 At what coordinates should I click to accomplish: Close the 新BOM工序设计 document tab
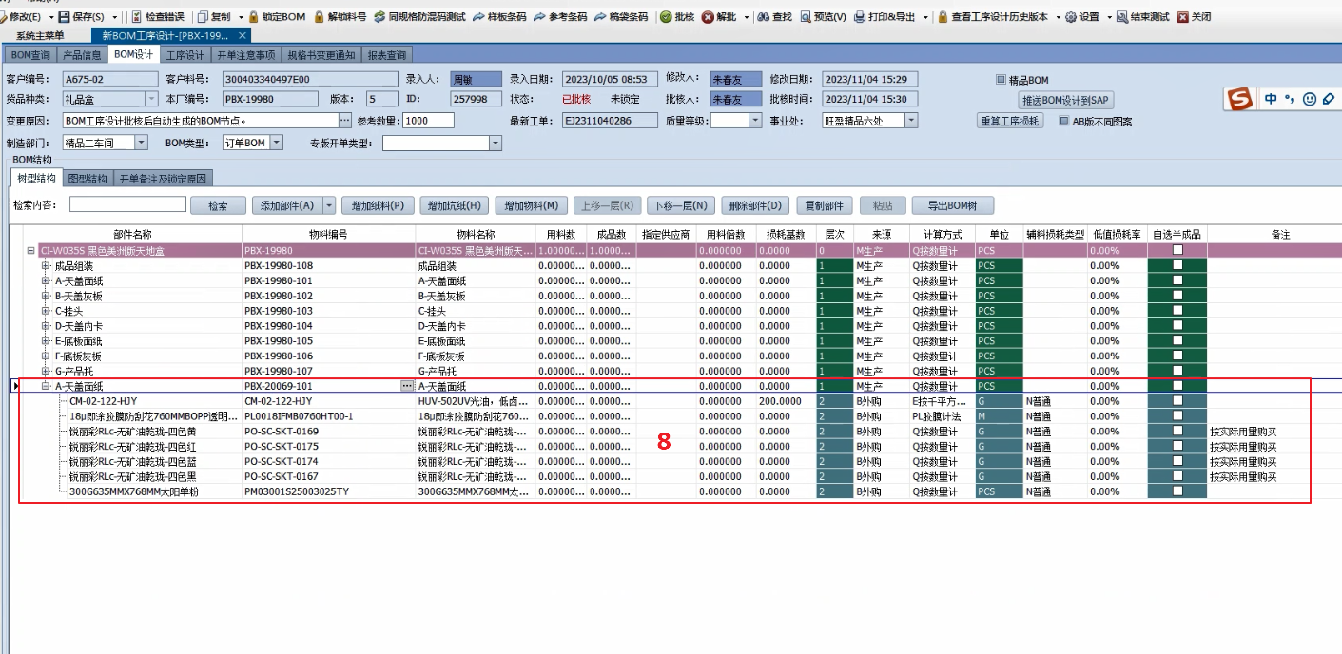[x=243, y=35]
